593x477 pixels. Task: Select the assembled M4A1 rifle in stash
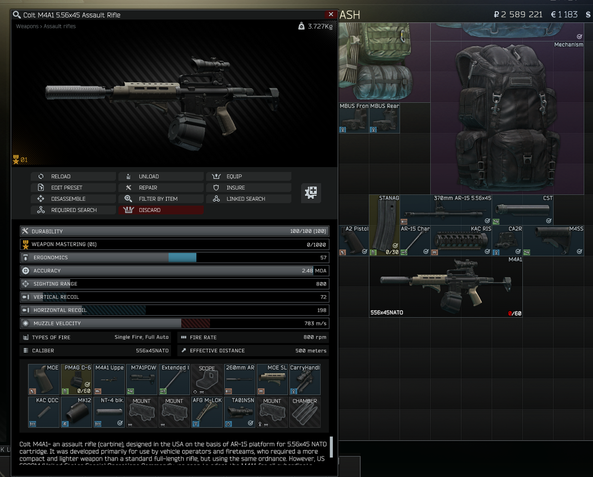point(446,286)
